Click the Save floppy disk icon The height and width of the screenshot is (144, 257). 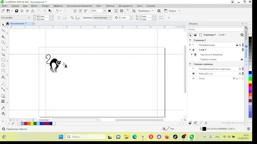click(x=16, y=11)
